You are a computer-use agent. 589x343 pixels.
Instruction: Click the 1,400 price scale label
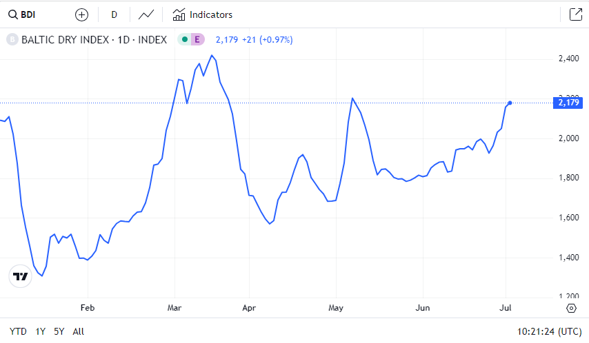pos(569,258)
